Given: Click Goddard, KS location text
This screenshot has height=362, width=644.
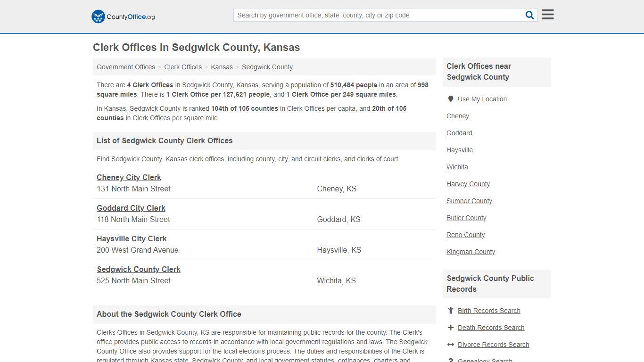Looking at the screenshot, I should click(339, 219).
